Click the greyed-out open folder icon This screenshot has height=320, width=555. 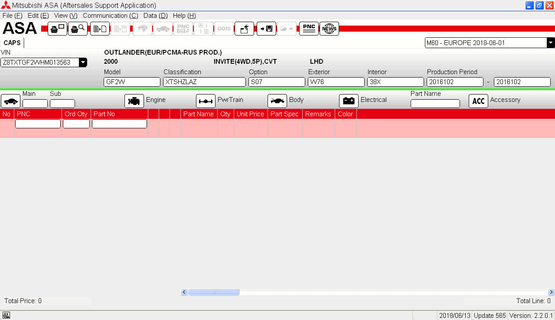287,29
